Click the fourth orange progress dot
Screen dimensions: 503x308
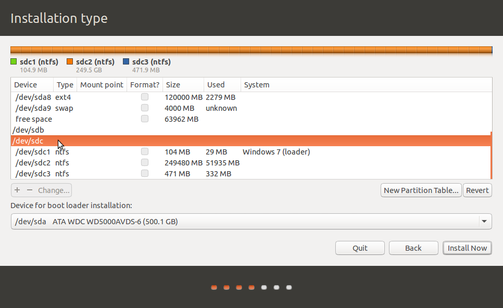(x=251, y=287)
